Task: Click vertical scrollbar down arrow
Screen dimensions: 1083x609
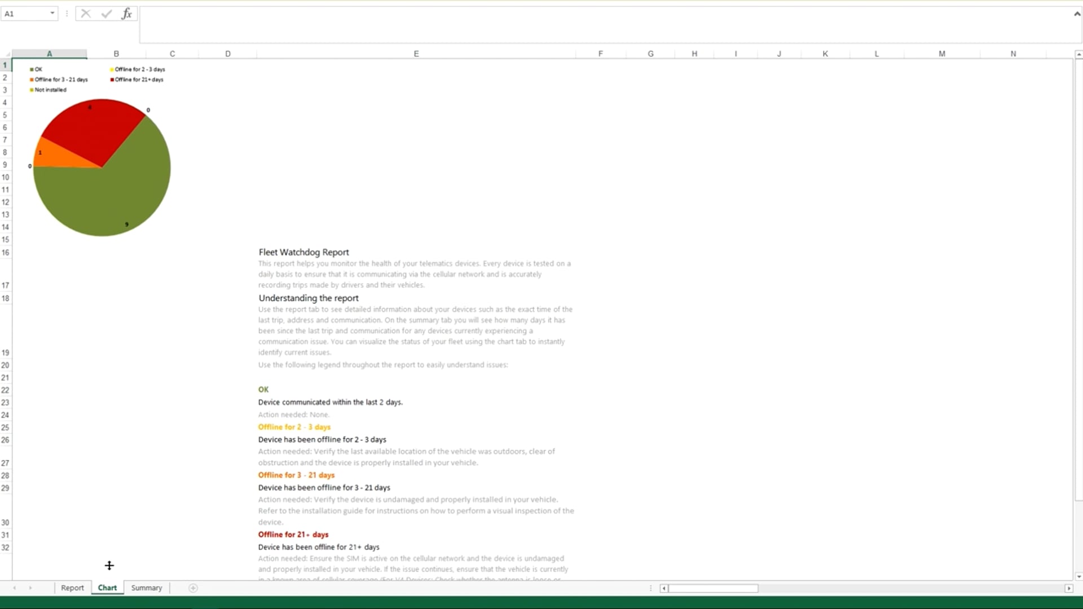Action: click(1078, 576)
